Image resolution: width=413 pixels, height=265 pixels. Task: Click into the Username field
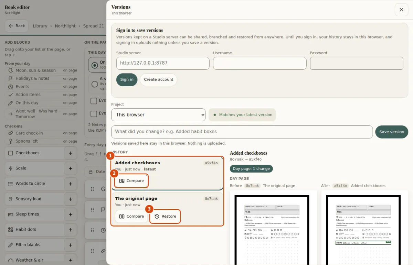click(x=260, y=63)
